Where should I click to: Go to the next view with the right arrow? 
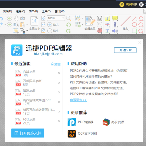pyautogui.click(x=9, y=25)
